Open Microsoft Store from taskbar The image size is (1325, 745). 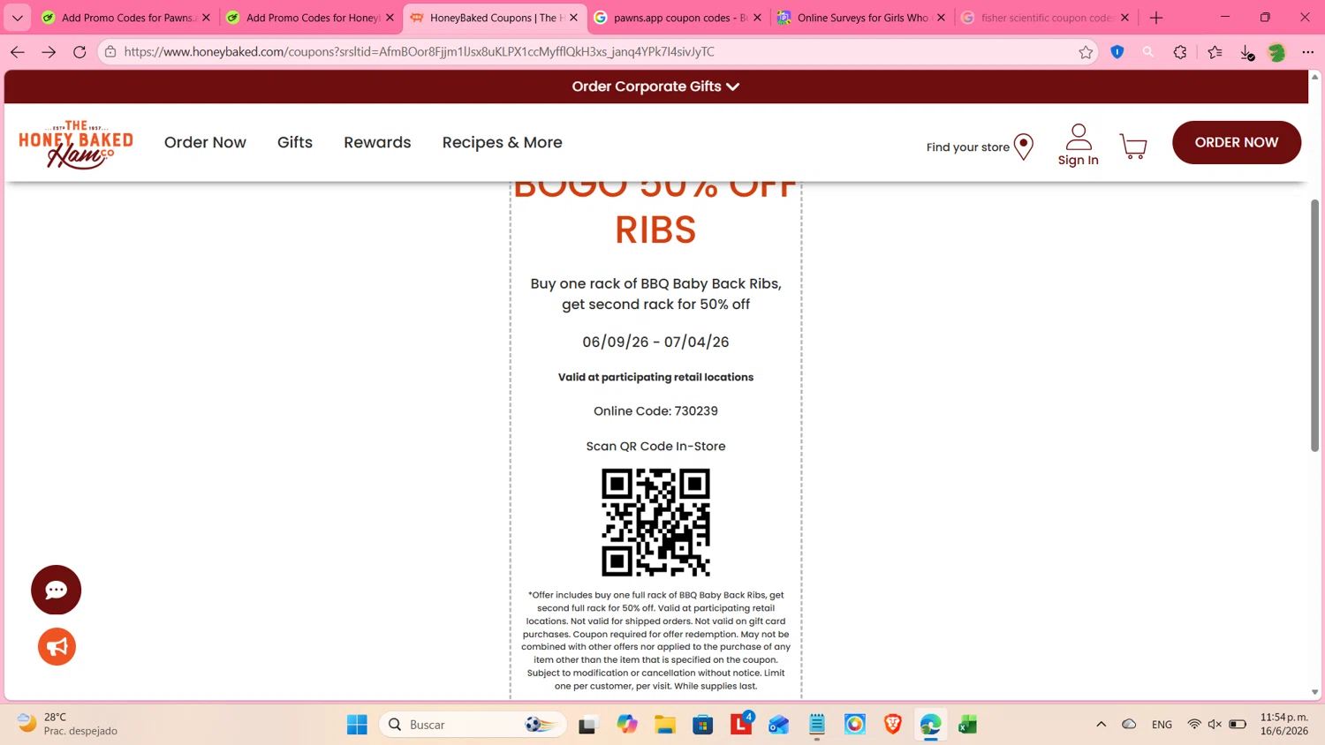703,725
